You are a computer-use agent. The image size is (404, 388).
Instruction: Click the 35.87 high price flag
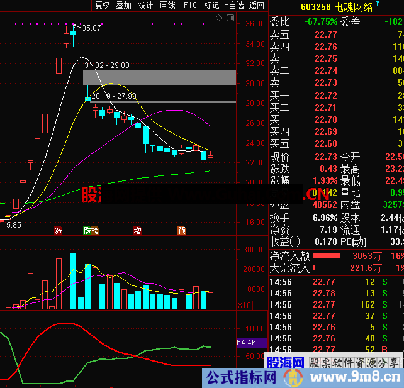[91, 28]
